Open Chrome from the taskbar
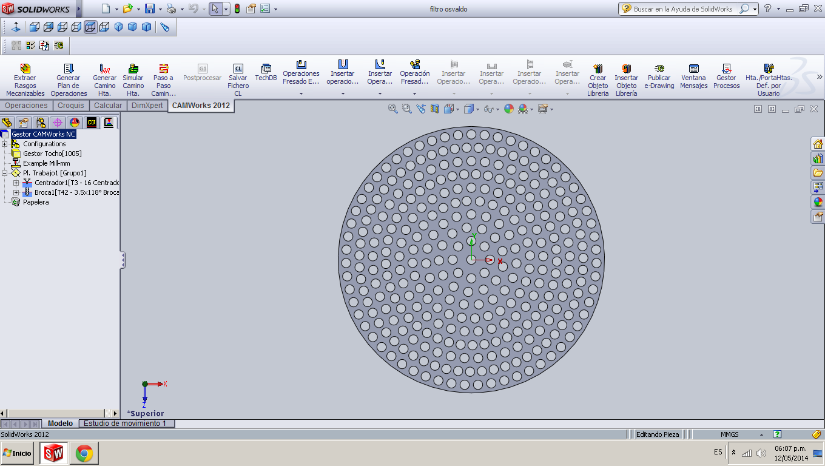The height and width of the screenshot is (466, 825). [x=84, y=453]
